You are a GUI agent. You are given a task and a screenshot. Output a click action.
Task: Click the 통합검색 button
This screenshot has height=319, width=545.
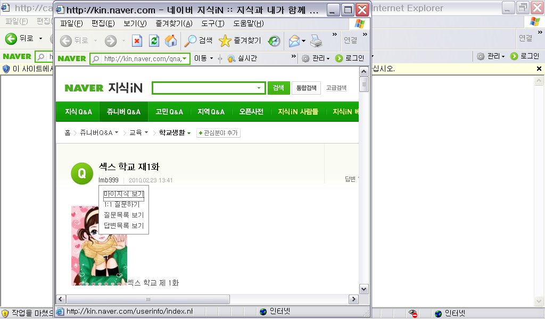coord(306,88)
